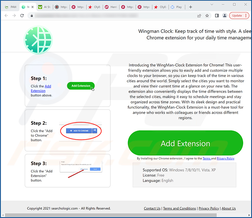Image resolution: width=252 pixels, height=218 pixels.
Task: Bookmark this page with the star icon
Action: (207, 16)
